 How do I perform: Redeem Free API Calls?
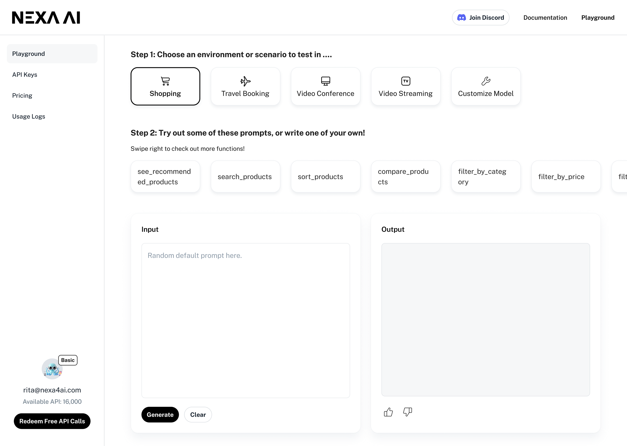[x=52, y=421]
